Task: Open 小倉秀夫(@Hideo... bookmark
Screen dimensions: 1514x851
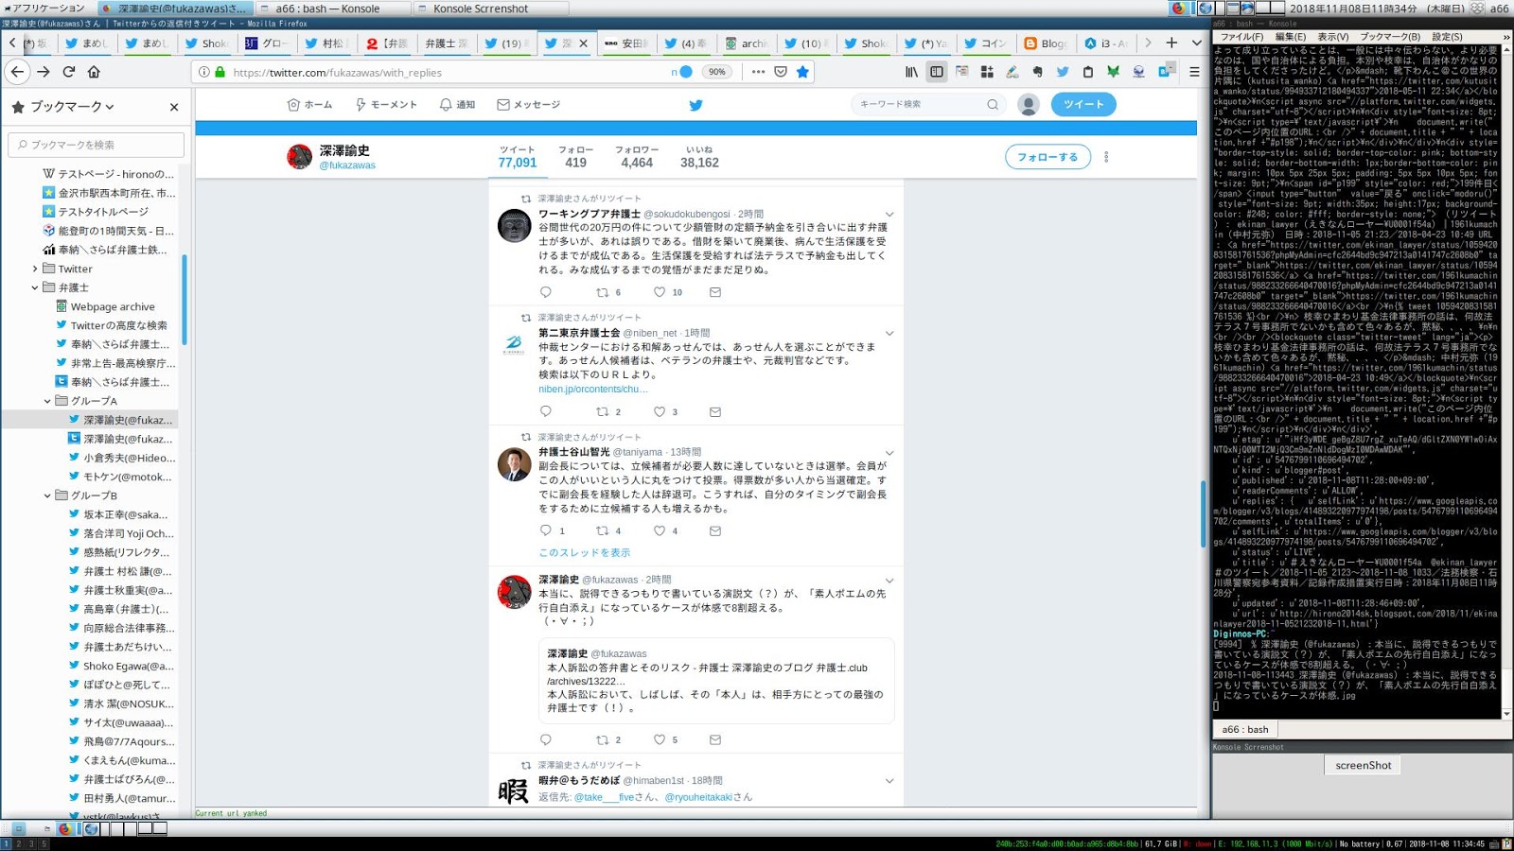Action: coord(120,458)
